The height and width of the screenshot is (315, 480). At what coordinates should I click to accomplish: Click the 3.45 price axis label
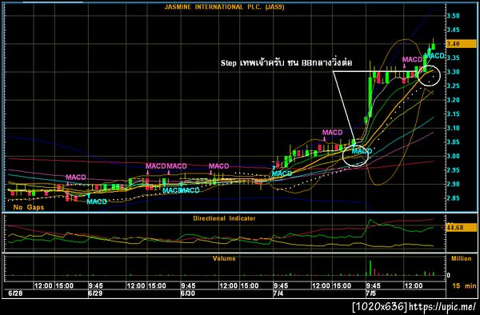point(453,30)
